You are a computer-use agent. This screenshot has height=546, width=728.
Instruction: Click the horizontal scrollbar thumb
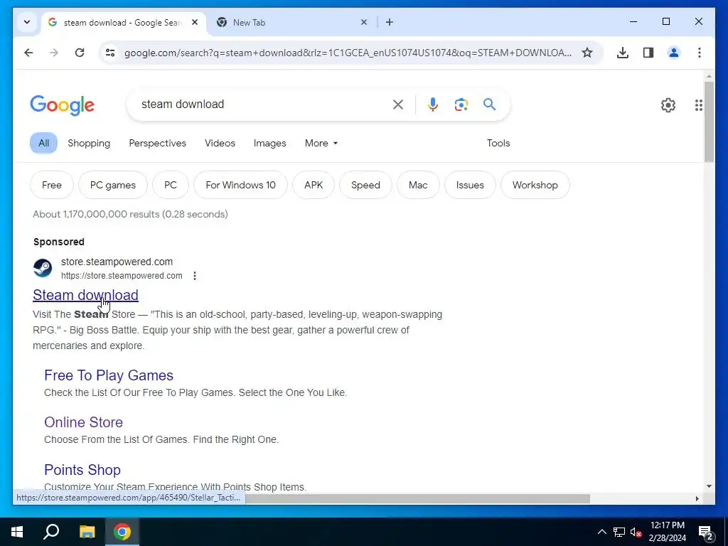[417, 498]
